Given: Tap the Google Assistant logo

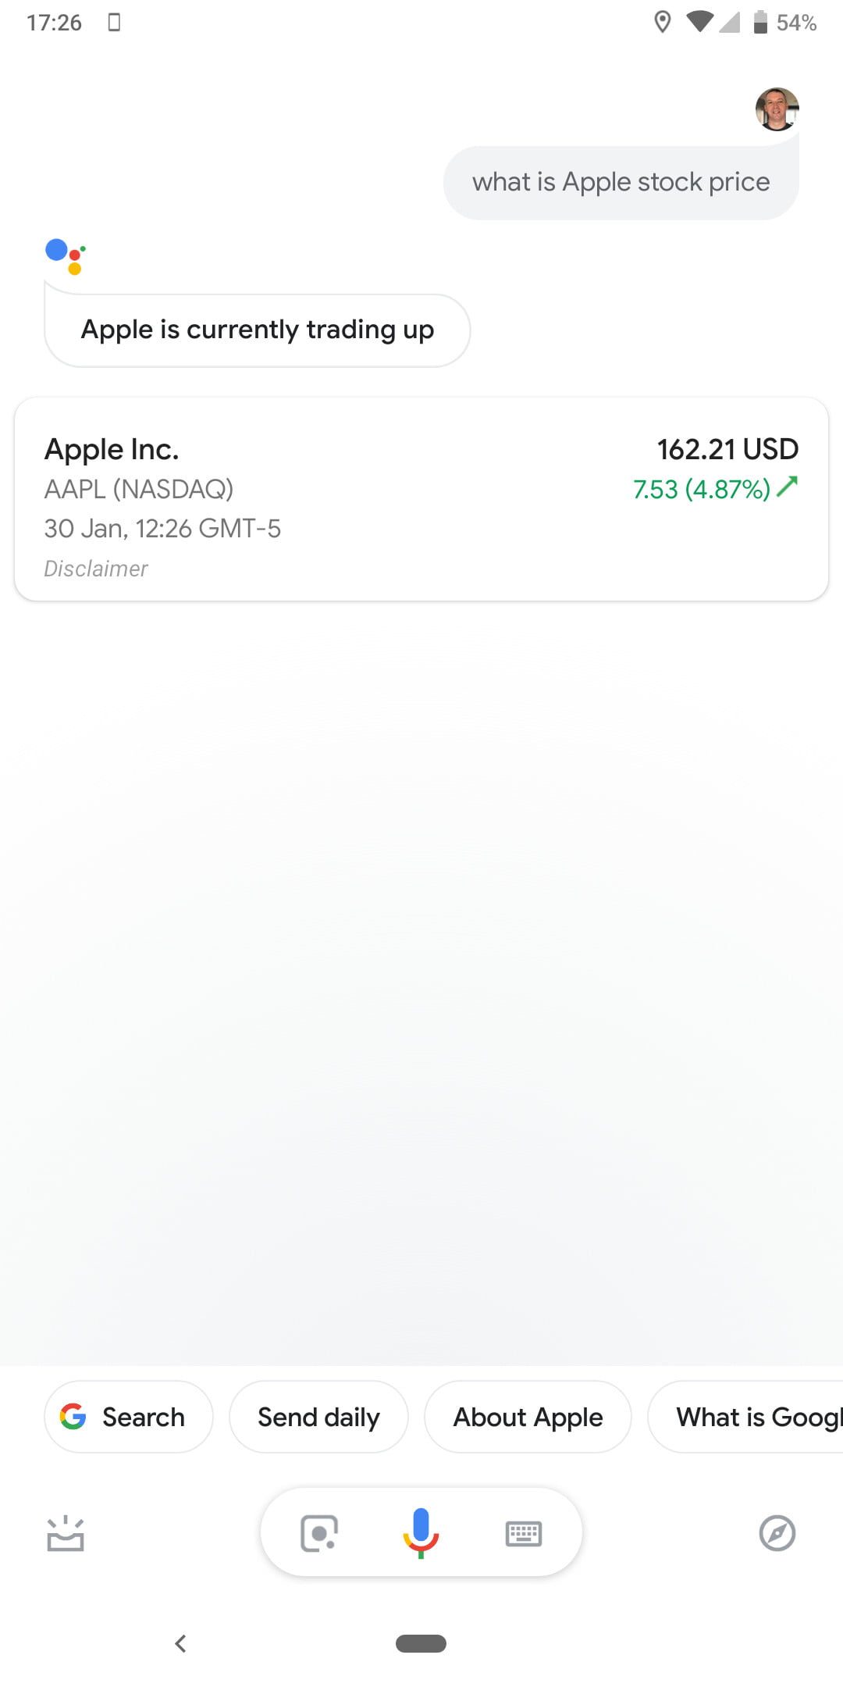Looking at the screenshot, I should (66, 256).
